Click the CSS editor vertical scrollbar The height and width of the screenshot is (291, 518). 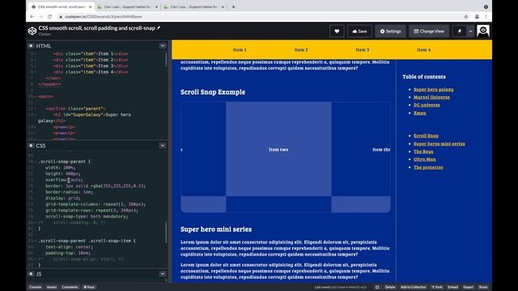pyautogui.click(x=166, y=232)
